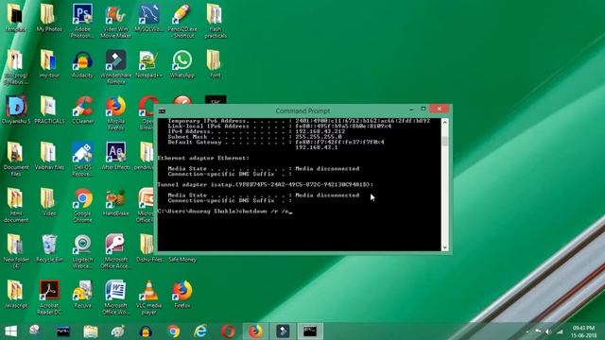605x340 pixels.
Task: Click the Command Prompt title bar
Action: (302, 110)
